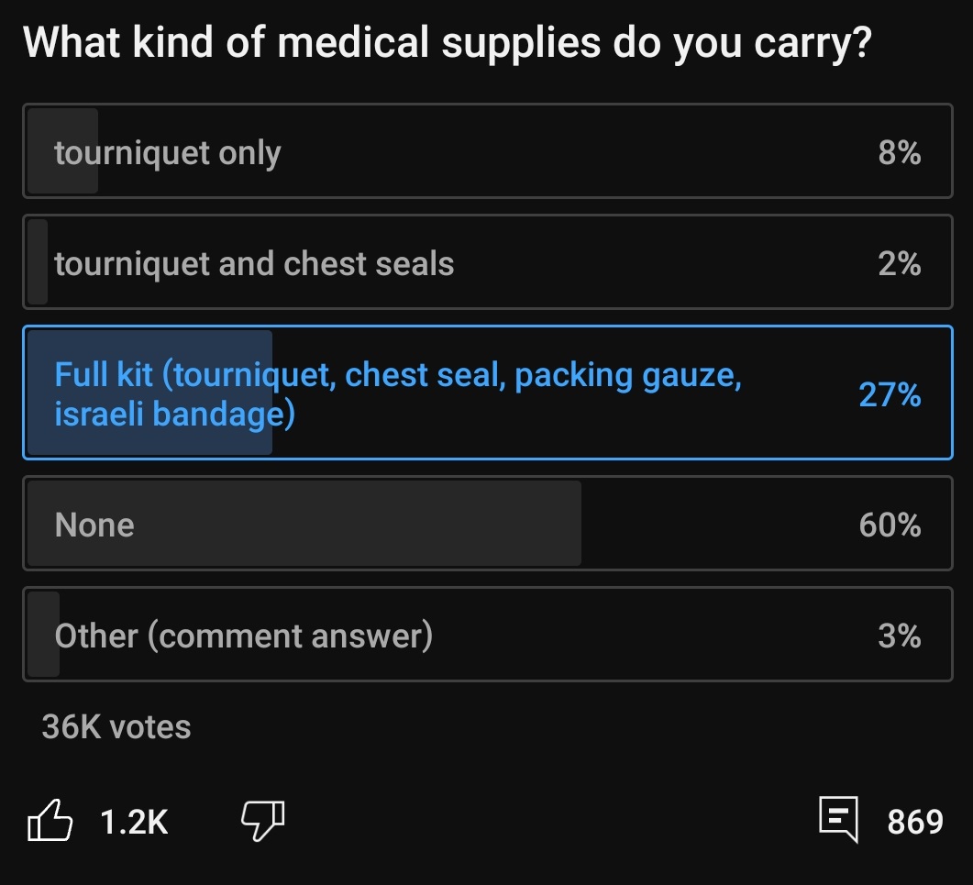Click the 27% percentage of Full kit
The height and width of the screenshot is (885, 973).
889,393
